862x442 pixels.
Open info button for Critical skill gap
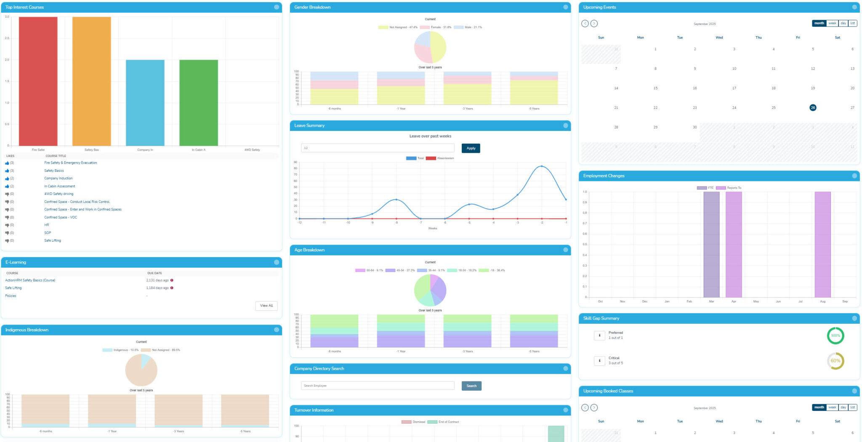click(x=599, y=361)
